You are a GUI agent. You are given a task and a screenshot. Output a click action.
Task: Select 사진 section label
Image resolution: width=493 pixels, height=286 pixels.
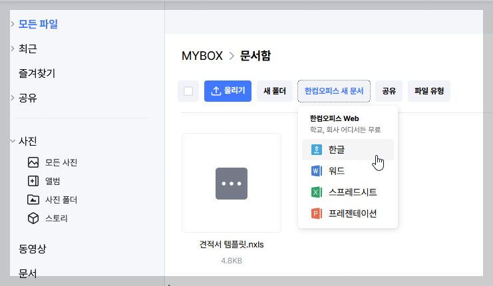tap(28, 141)
